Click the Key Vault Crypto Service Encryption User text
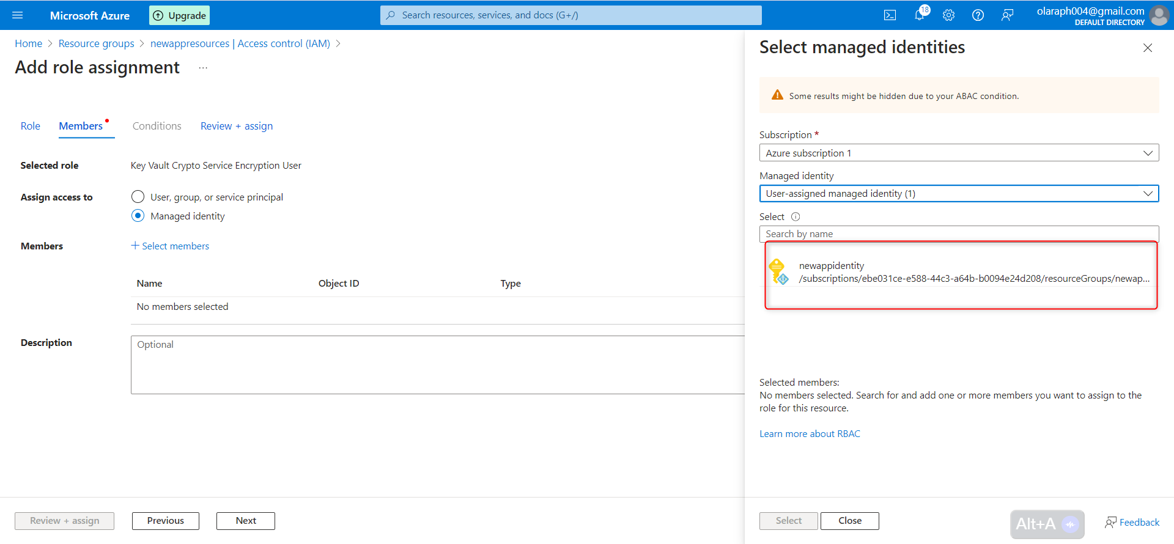 pyautogui.click(x=216, y=166)
